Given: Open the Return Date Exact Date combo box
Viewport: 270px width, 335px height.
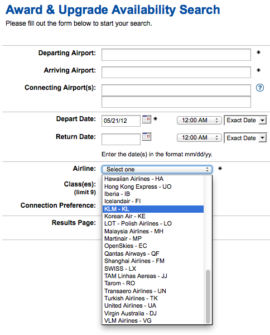Looking at the screenshot, I should (245, 138).
